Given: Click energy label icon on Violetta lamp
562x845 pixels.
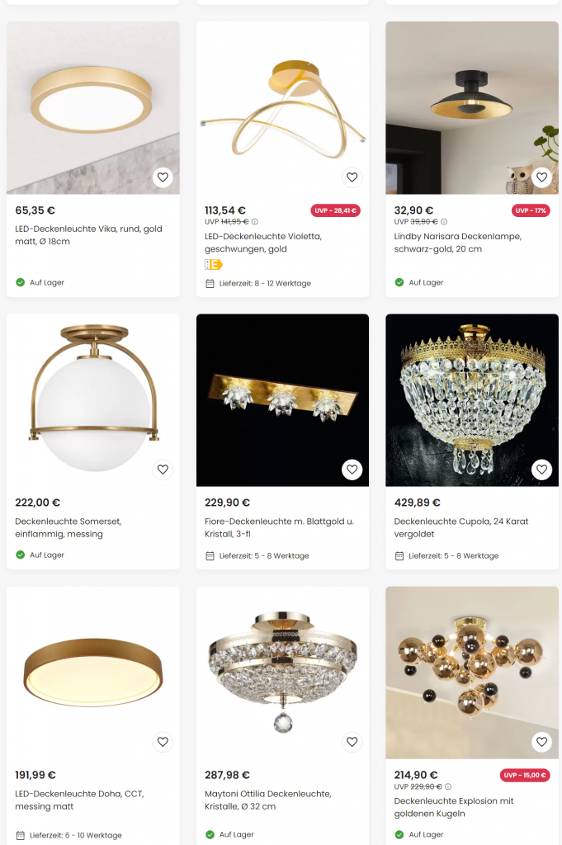Looking at the screenshot, I should pos(214,264).
